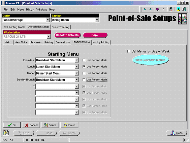Click the running person toolbar icon
The image size is (190, 143).
click(x=178, y=9)
